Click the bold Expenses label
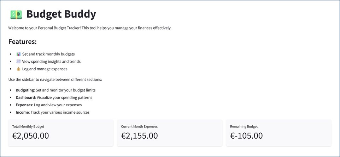 pyautogui.click(x=24, y=105)
